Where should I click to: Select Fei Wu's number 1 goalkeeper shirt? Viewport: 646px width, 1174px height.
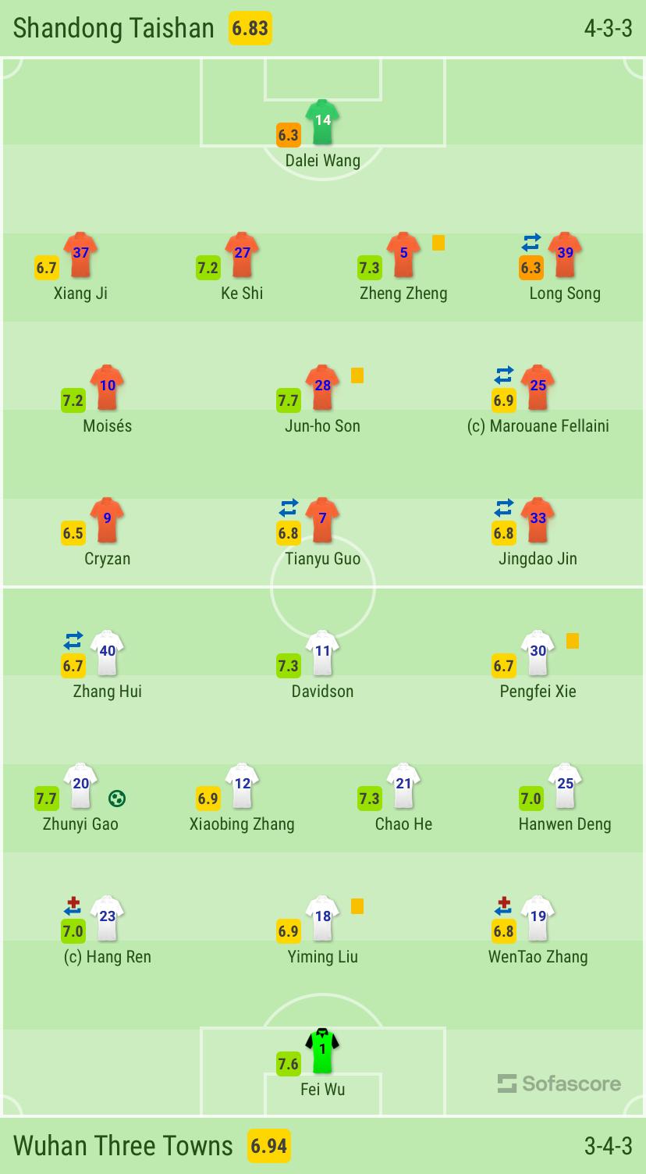(322, 1051)
